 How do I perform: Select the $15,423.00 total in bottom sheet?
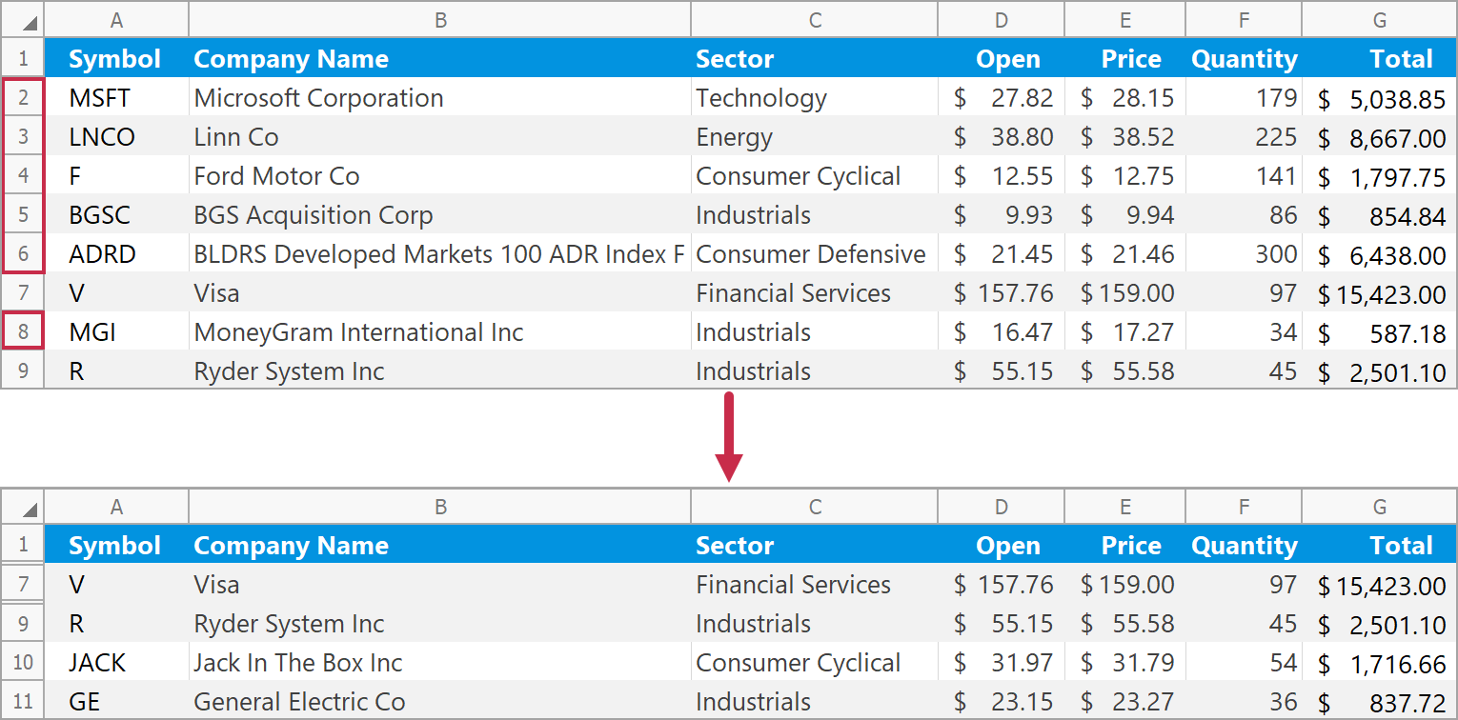(1382, 586)
